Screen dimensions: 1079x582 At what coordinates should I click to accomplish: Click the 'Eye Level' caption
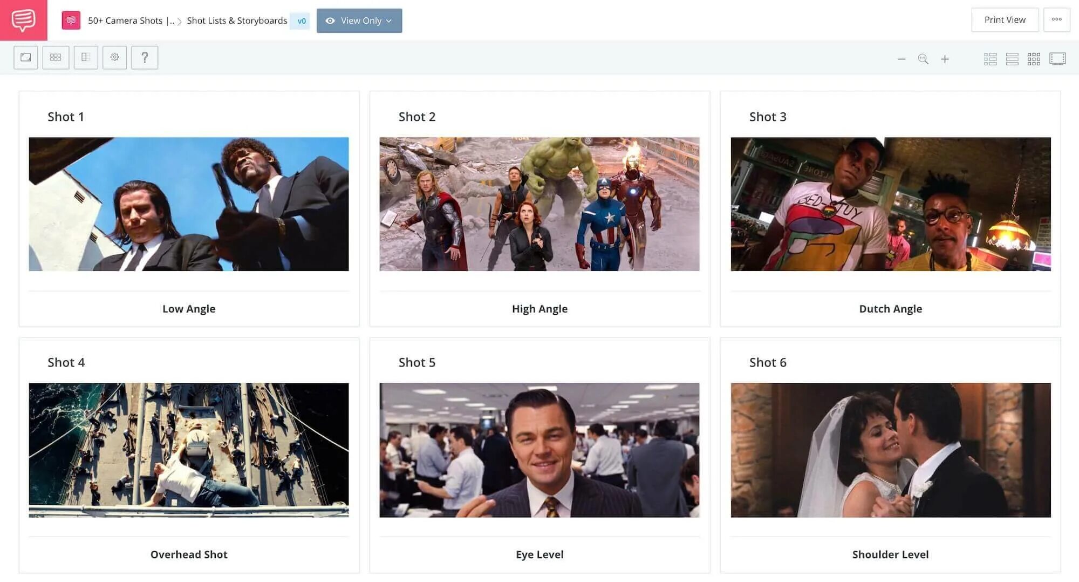(539, 554)
